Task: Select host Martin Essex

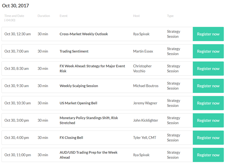Action: click(143, 51)
